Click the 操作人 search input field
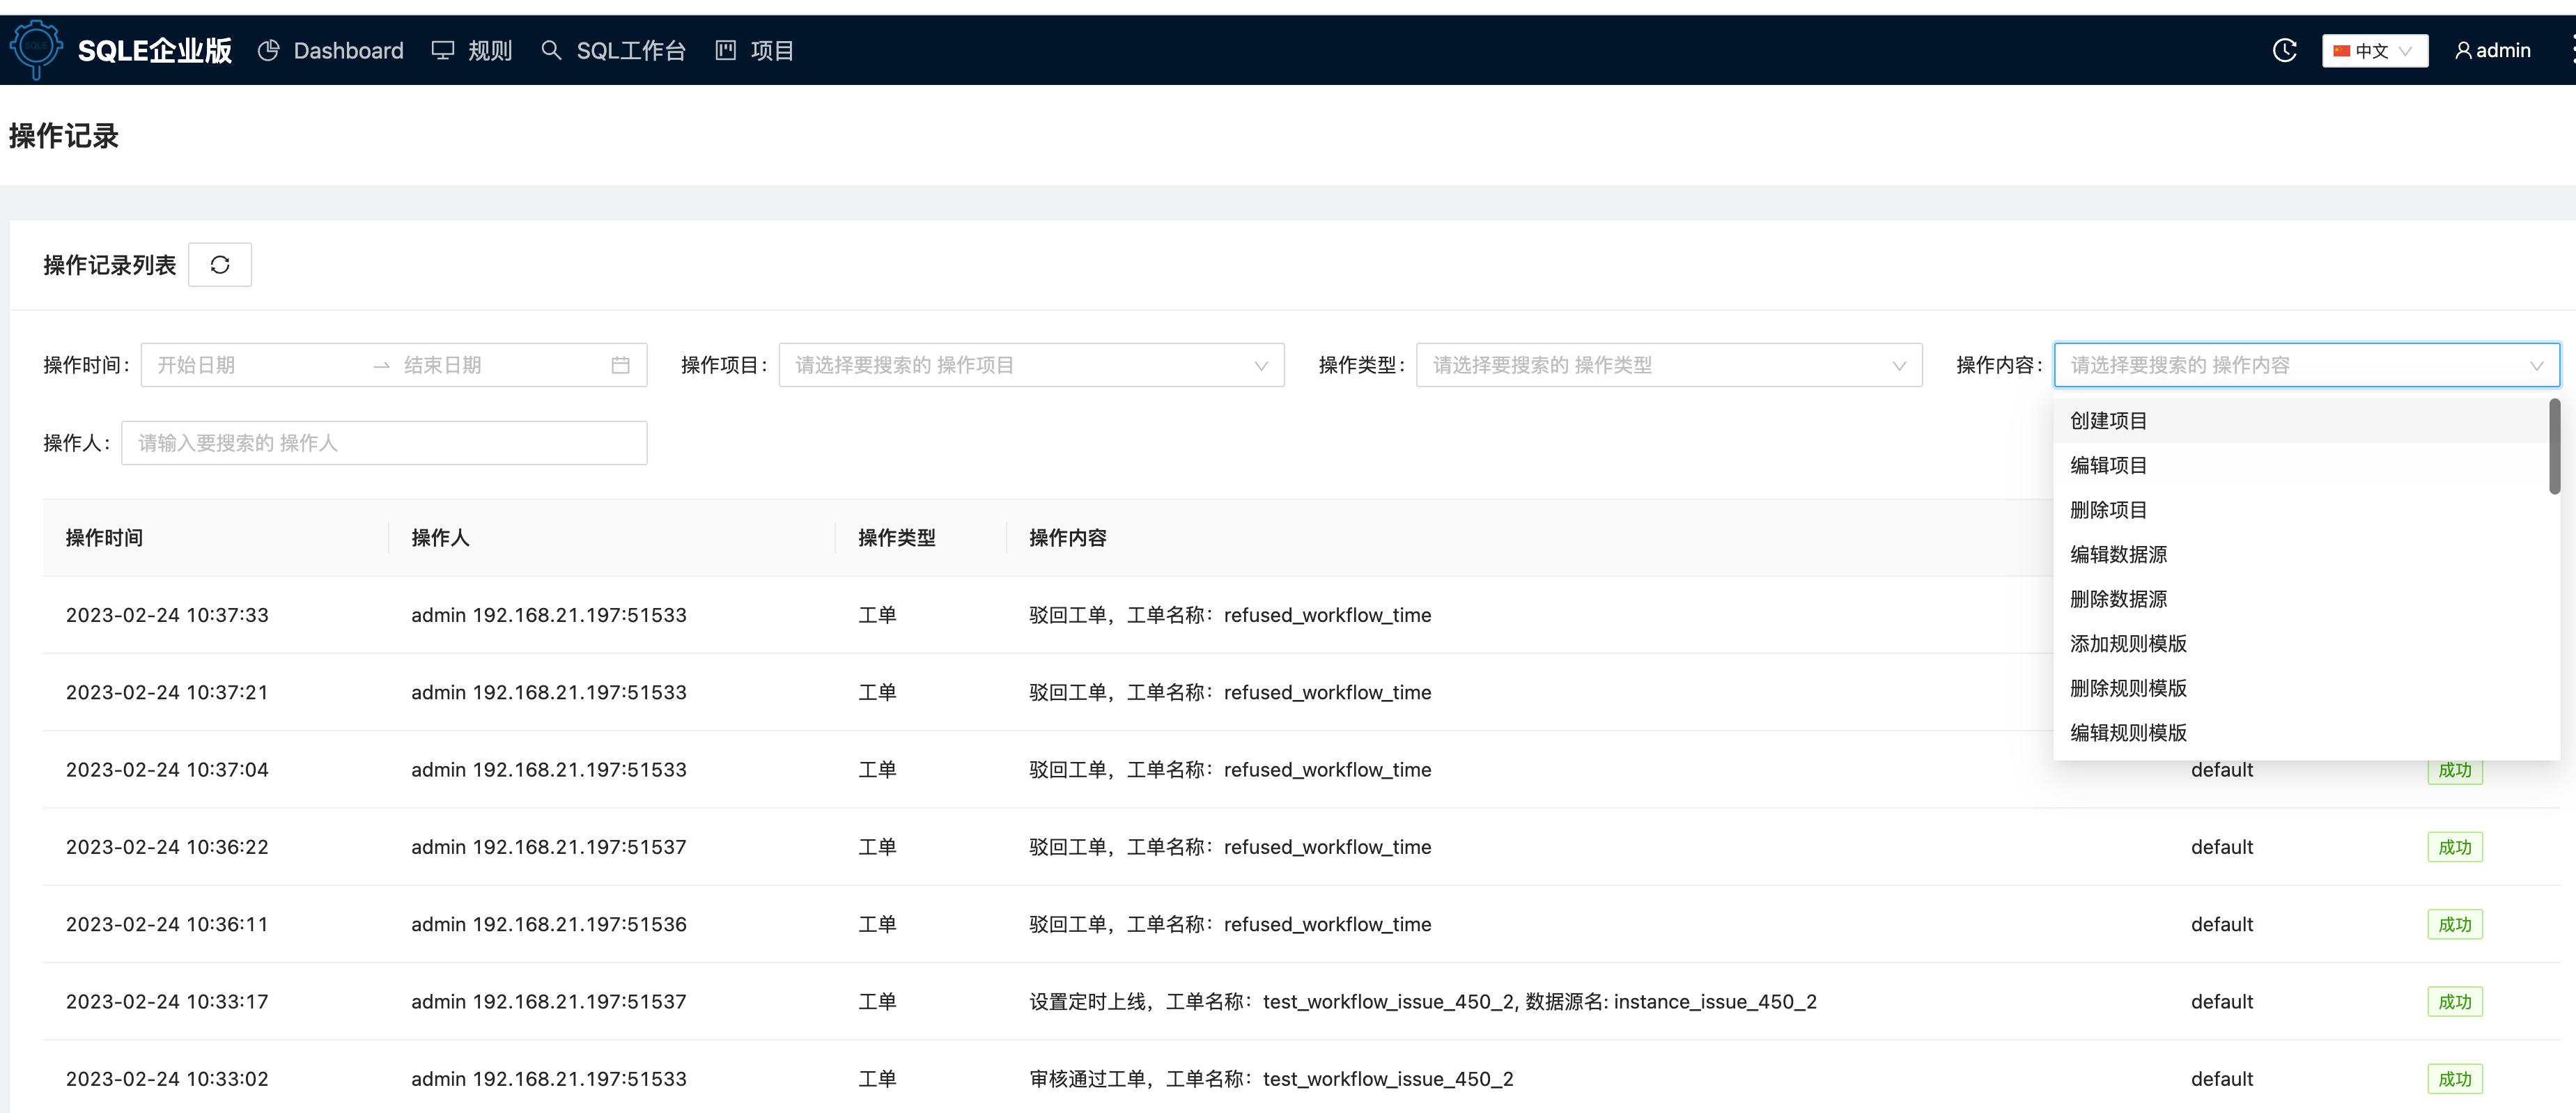The image size is (2576, 1113). click(x=384, y=442)
